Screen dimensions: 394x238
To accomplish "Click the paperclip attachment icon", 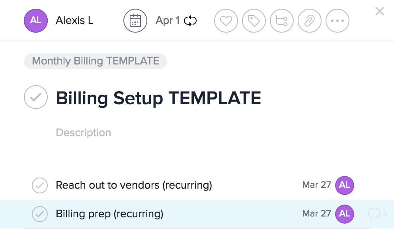I will tap(310, 21).
